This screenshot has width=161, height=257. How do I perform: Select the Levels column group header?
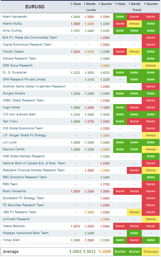point(91,10)
